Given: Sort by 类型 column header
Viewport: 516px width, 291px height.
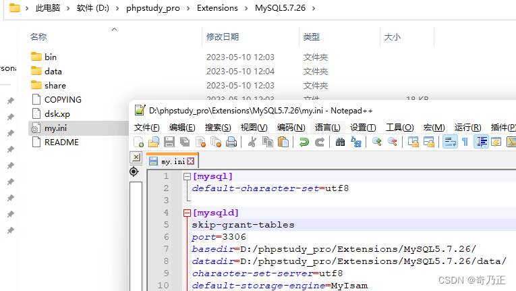Looking at the screenshot, I should coord(312,37).
